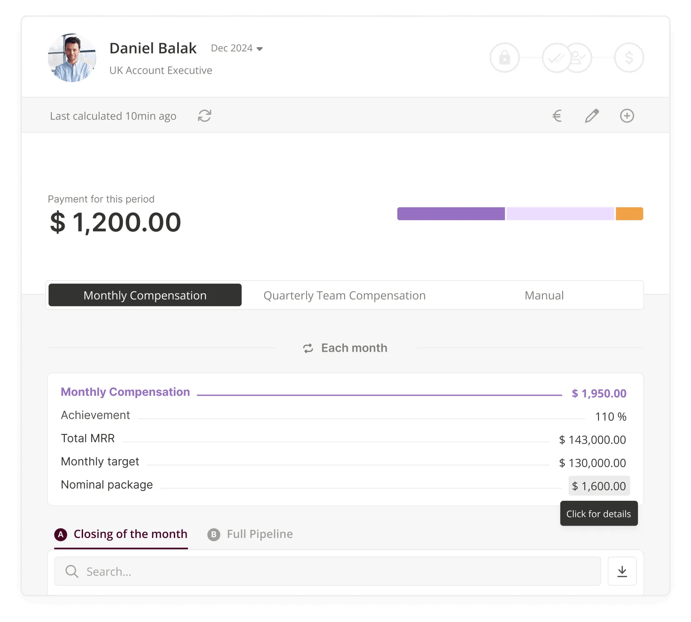Switch to Quarterly Team Compensation tab
The image size is (691, 622).
click(x=344, y=295)
